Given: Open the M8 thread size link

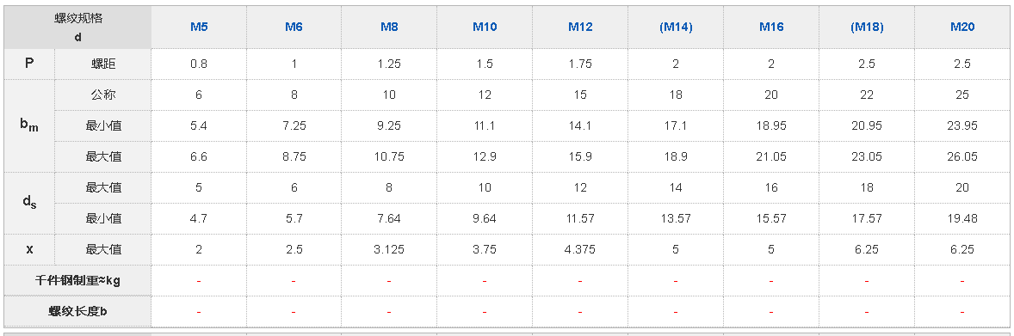Looking at the screenshot, I should (x=389, y=27).
